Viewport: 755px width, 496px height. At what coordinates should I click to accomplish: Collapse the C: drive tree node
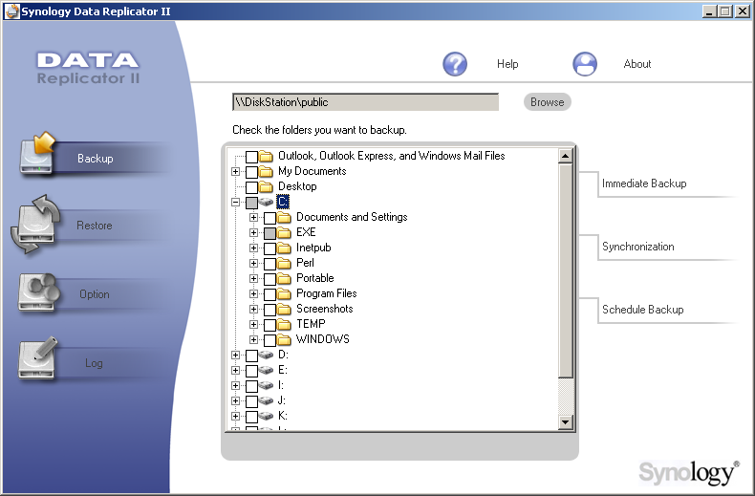(x=235, y=203)
